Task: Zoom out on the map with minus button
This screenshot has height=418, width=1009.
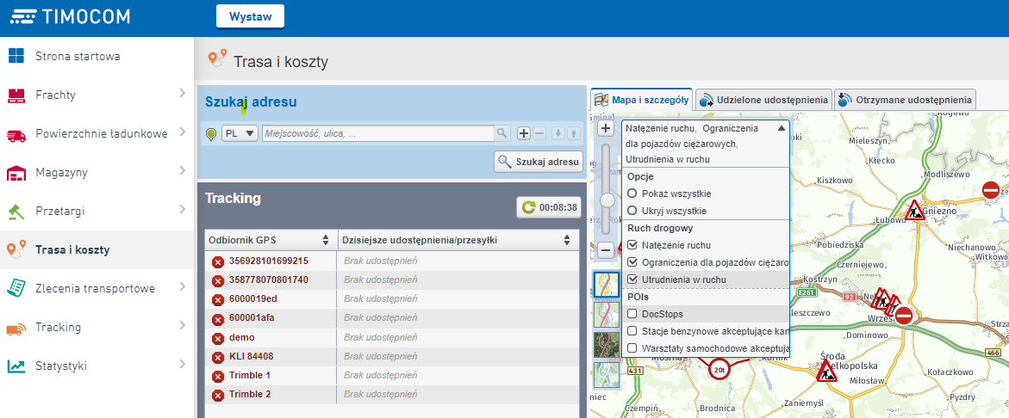Action: coord(606,250)
